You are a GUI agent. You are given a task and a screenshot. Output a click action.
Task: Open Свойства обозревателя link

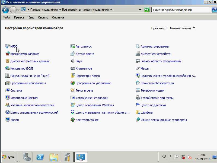(157, 83)
